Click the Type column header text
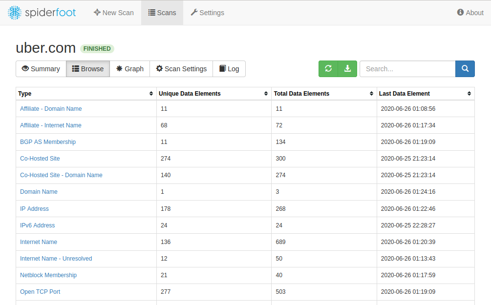 25,94
